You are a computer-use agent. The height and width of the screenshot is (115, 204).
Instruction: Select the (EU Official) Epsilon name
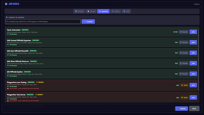[x=15, y=72]
